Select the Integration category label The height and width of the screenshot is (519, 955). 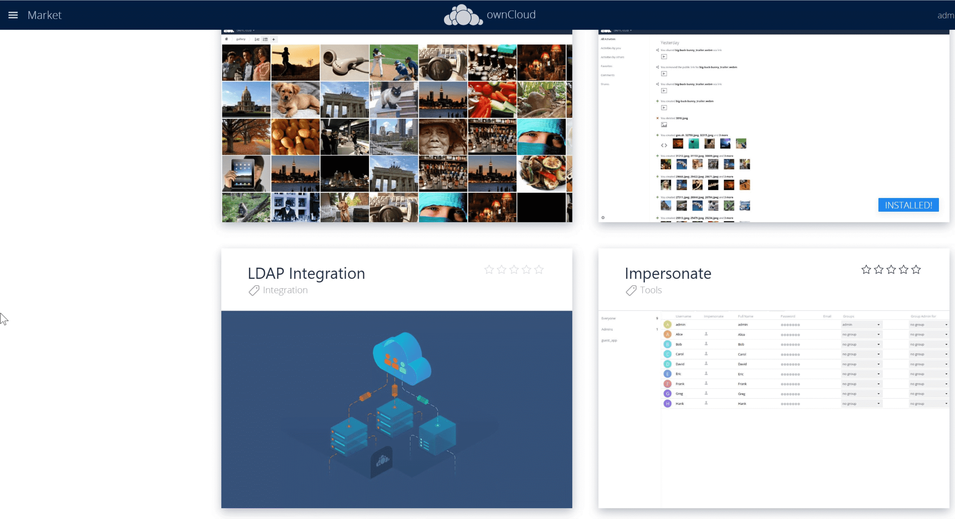pos(285,290)
